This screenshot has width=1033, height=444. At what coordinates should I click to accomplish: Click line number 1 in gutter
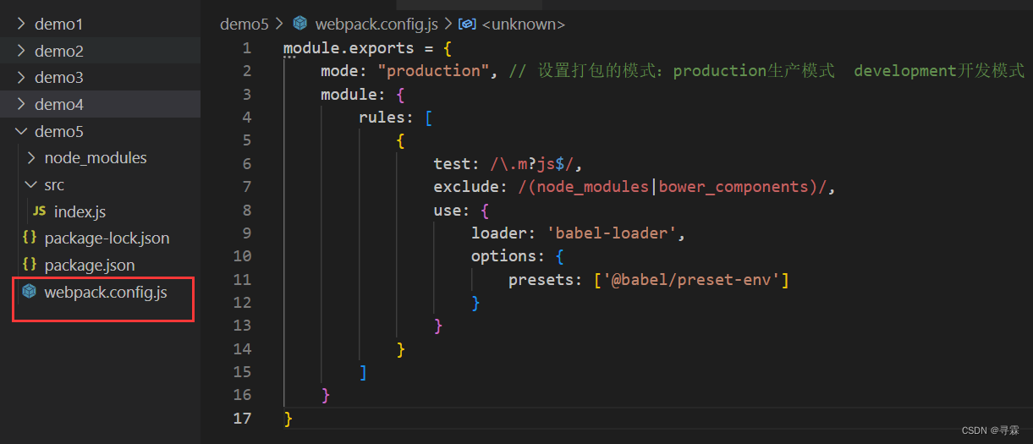click(246, 48)
